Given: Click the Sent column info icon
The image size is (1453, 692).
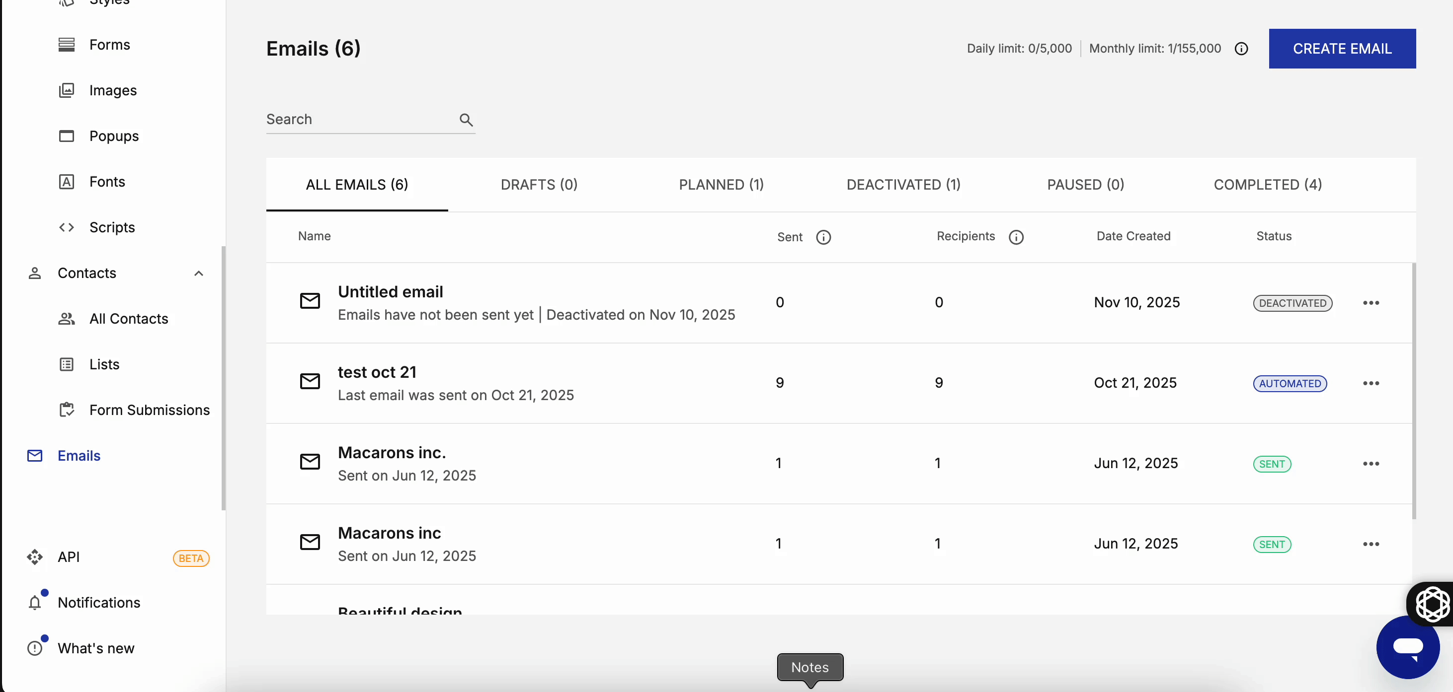Looking at the screenshot, I should pyautogui.click(x=823, y=237).
